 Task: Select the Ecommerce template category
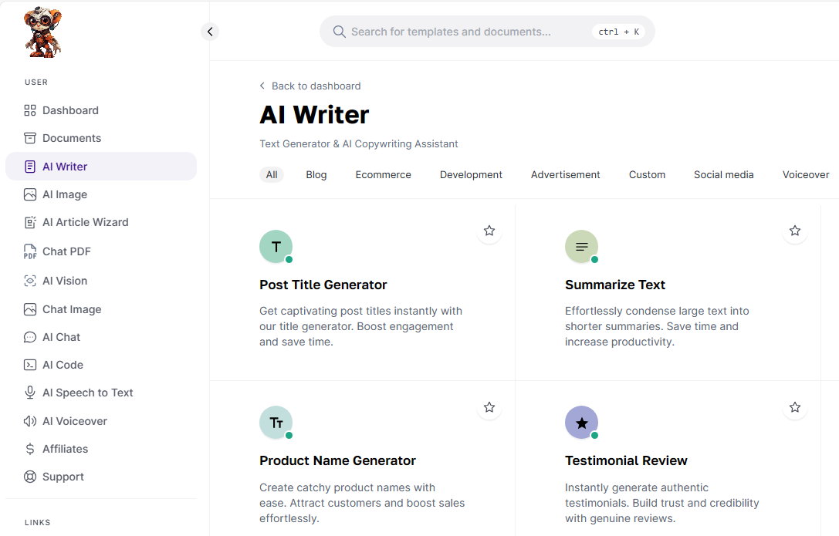(383, 174)
